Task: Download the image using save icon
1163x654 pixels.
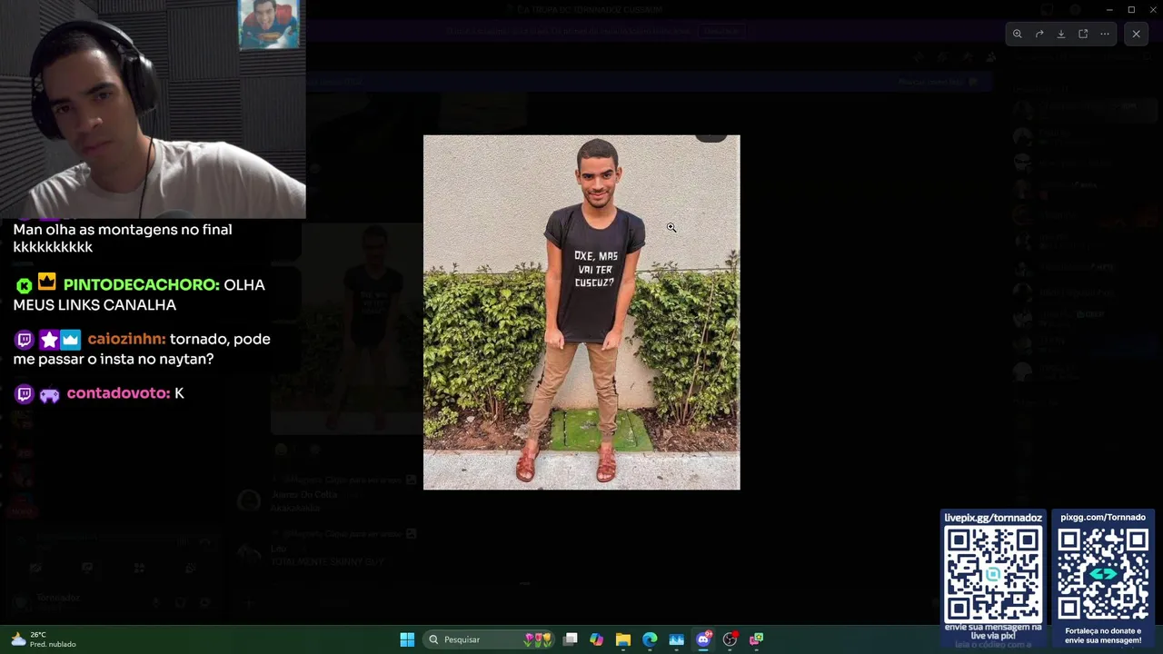Action: (x=1061, y=34)
